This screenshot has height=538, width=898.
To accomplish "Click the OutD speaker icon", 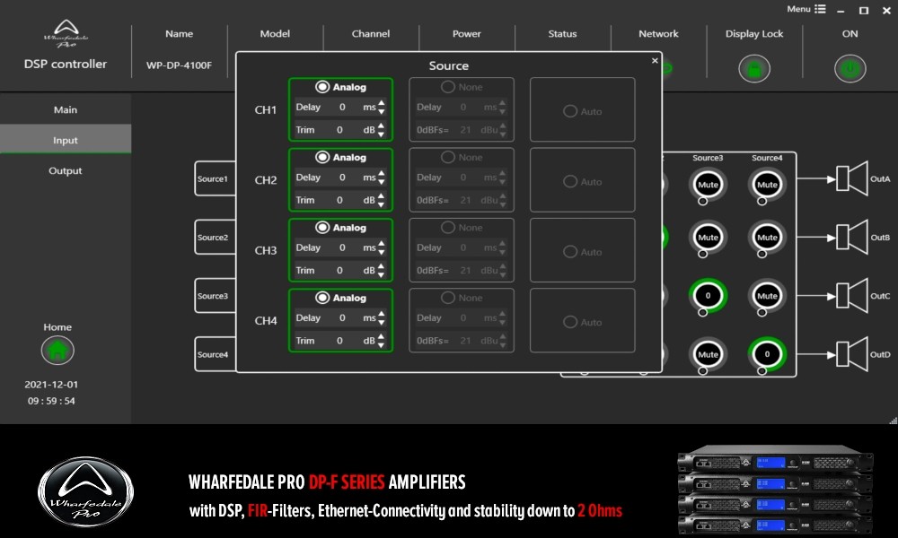I will (852, 354).
